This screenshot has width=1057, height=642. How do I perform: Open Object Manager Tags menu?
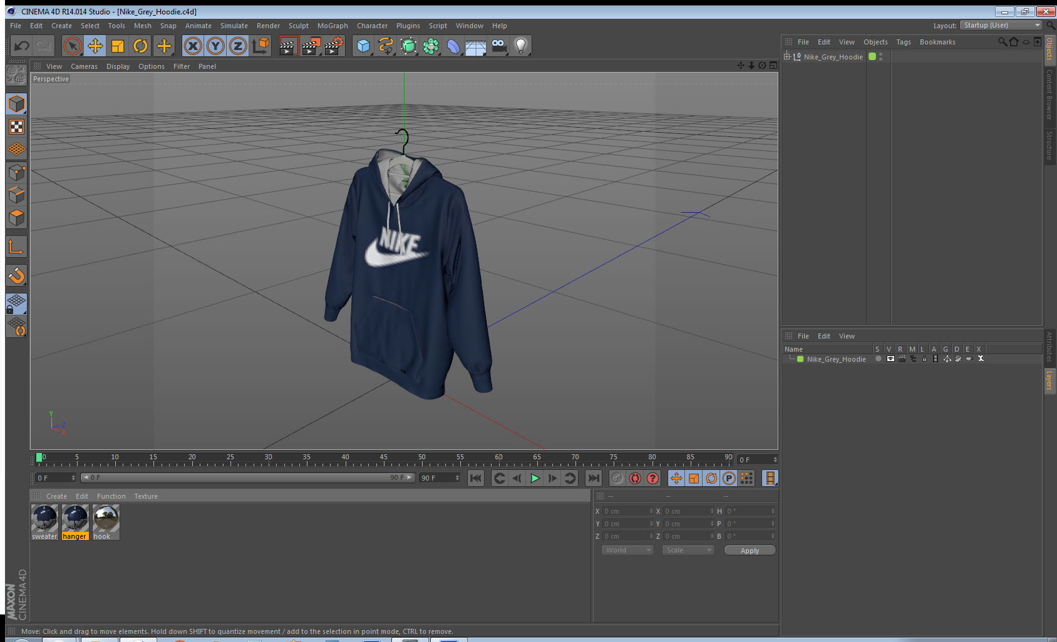[903, 42]
